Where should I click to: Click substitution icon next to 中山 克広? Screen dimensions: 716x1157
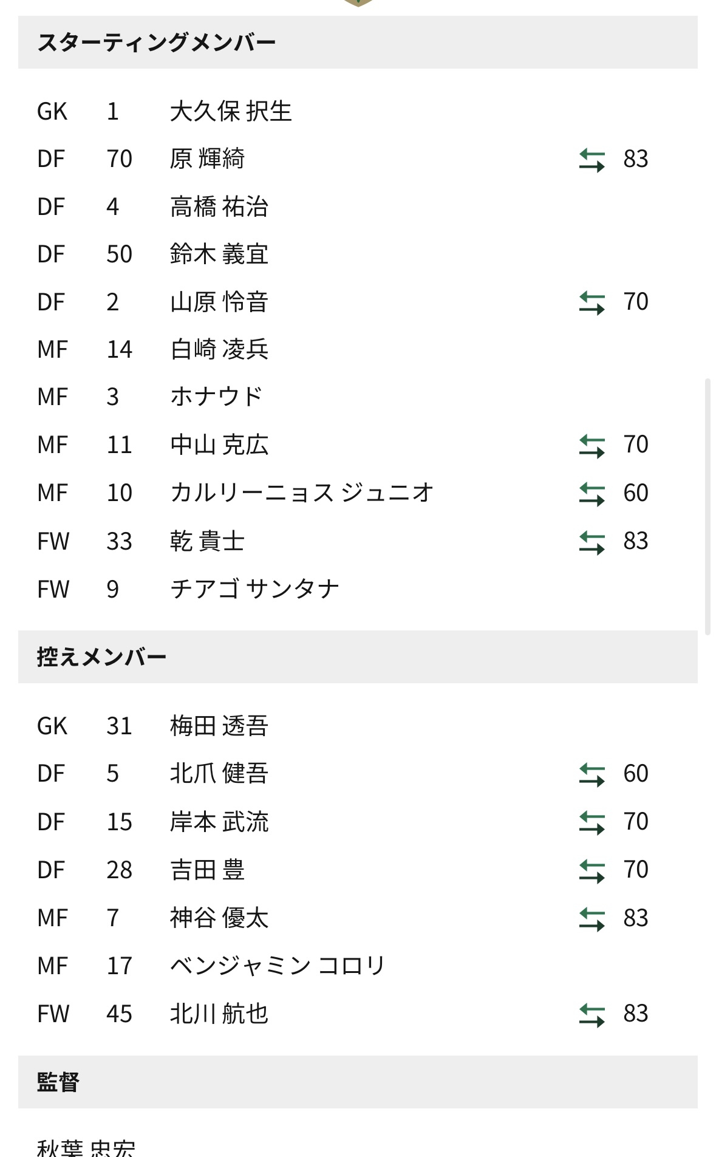pos(592,445)
